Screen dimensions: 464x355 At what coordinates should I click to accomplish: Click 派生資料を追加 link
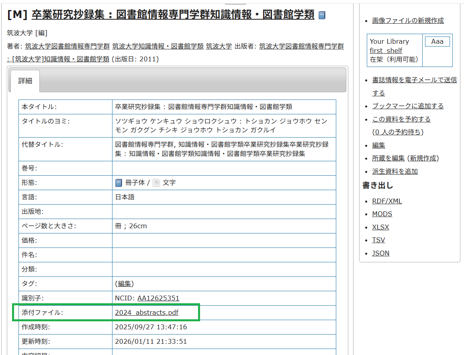395,171
